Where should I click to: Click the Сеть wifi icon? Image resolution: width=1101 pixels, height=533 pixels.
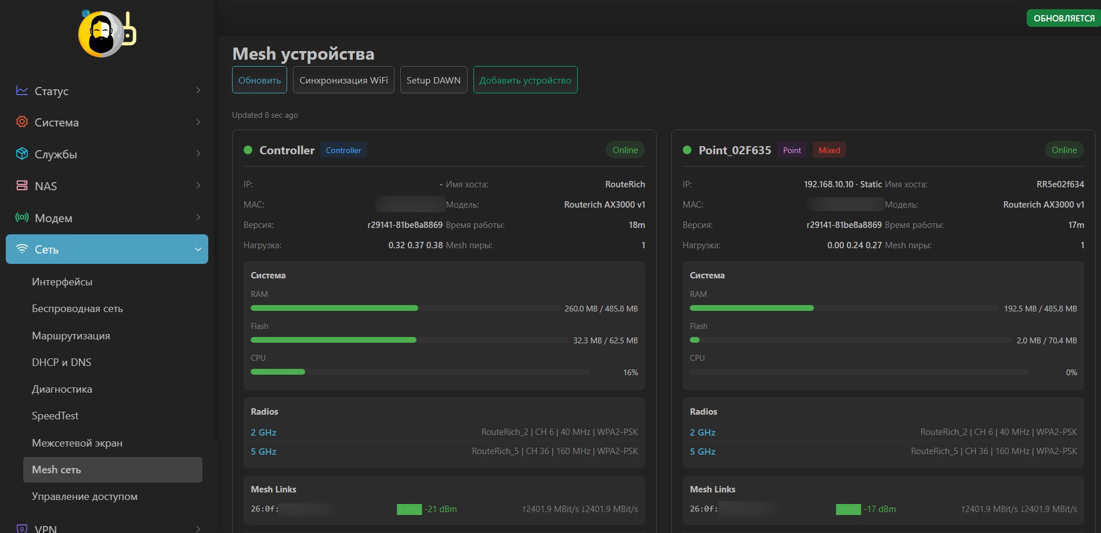(22, 249)
